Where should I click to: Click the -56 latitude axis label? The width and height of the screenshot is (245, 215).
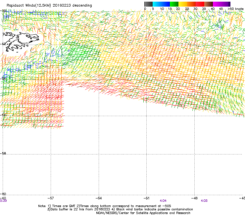[3, 115]
